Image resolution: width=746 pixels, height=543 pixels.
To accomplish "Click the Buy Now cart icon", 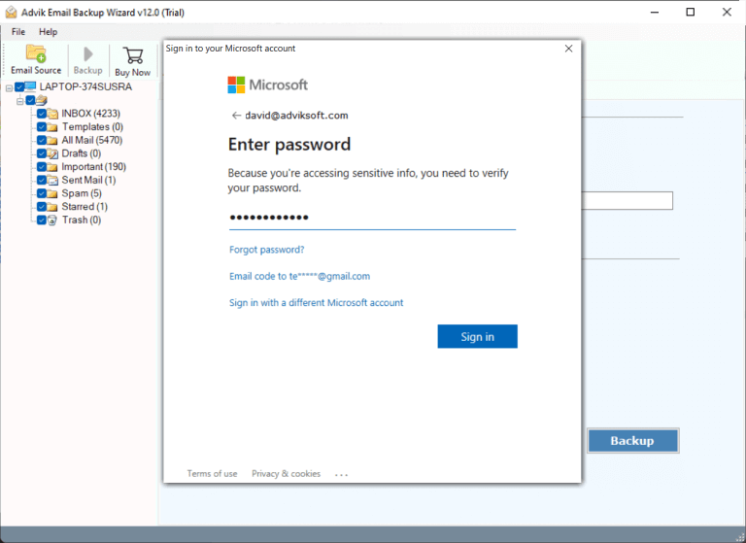I will pyautogui.click(x=133, y=58).
